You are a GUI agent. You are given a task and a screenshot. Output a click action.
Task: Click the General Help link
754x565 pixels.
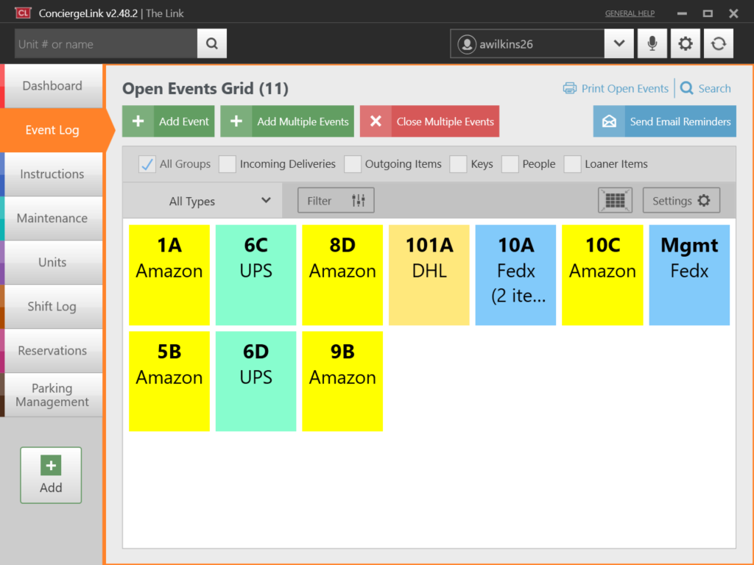pos(630,13)
